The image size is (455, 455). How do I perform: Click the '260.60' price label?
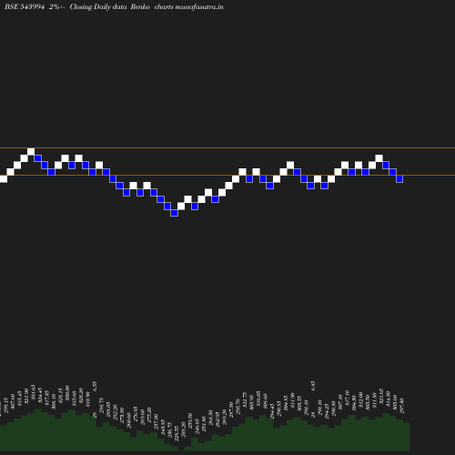pyautogui.click(x=129, y=420)
